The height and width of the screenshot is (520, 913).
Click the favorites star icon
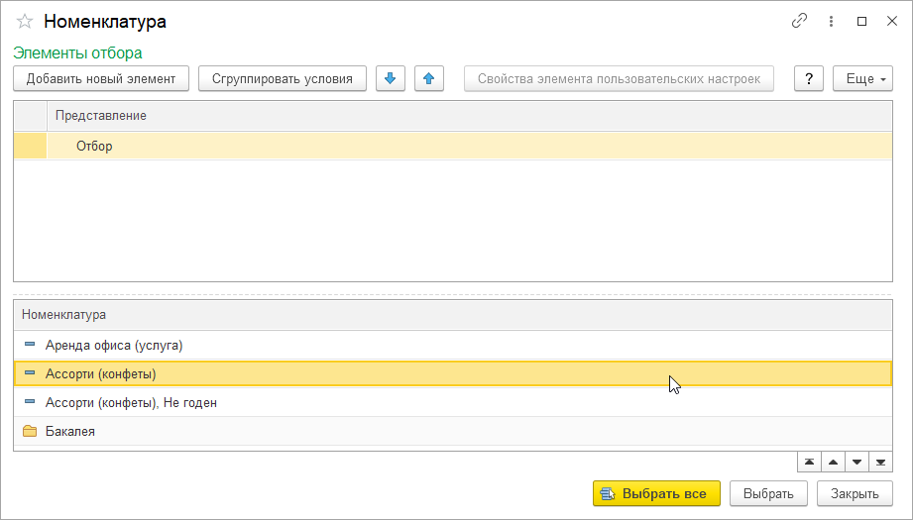click(x=25, y=21)
